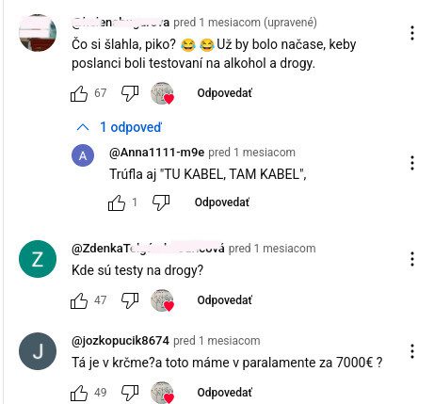
Task: Like the 'Kde sú testy na drogy?' comment
Action: (x=79, y=300)
